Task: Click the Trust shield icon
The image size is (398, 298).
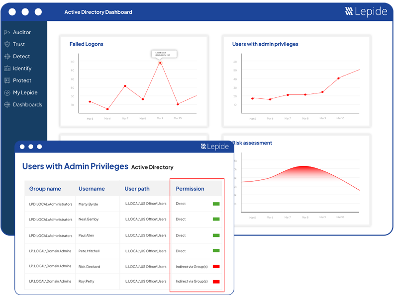Action: [x=7, y=44]
